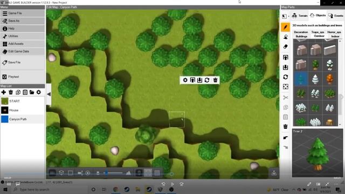Select the tree stump thumbnail

(329, 122)
